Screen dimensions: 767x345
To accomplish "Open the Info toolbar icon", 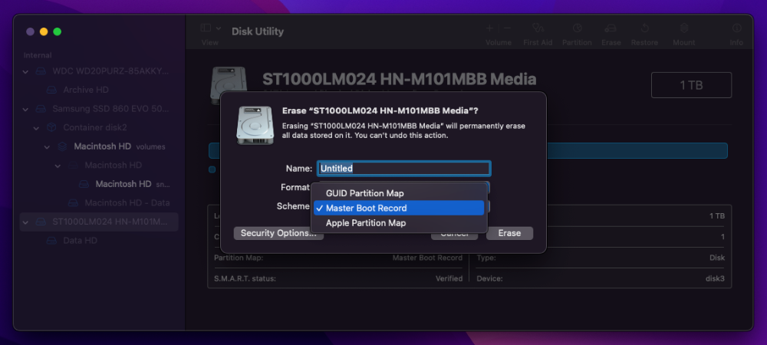I will click(736, 28).
